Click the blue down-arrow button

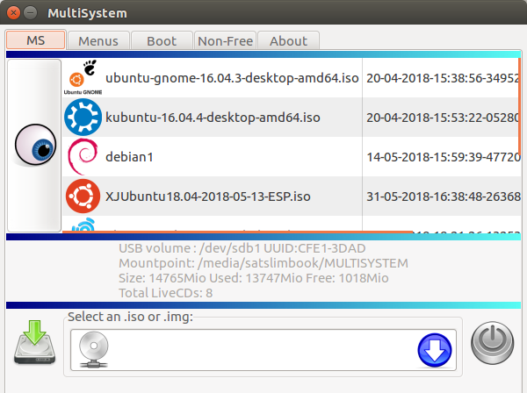(434, 351)
